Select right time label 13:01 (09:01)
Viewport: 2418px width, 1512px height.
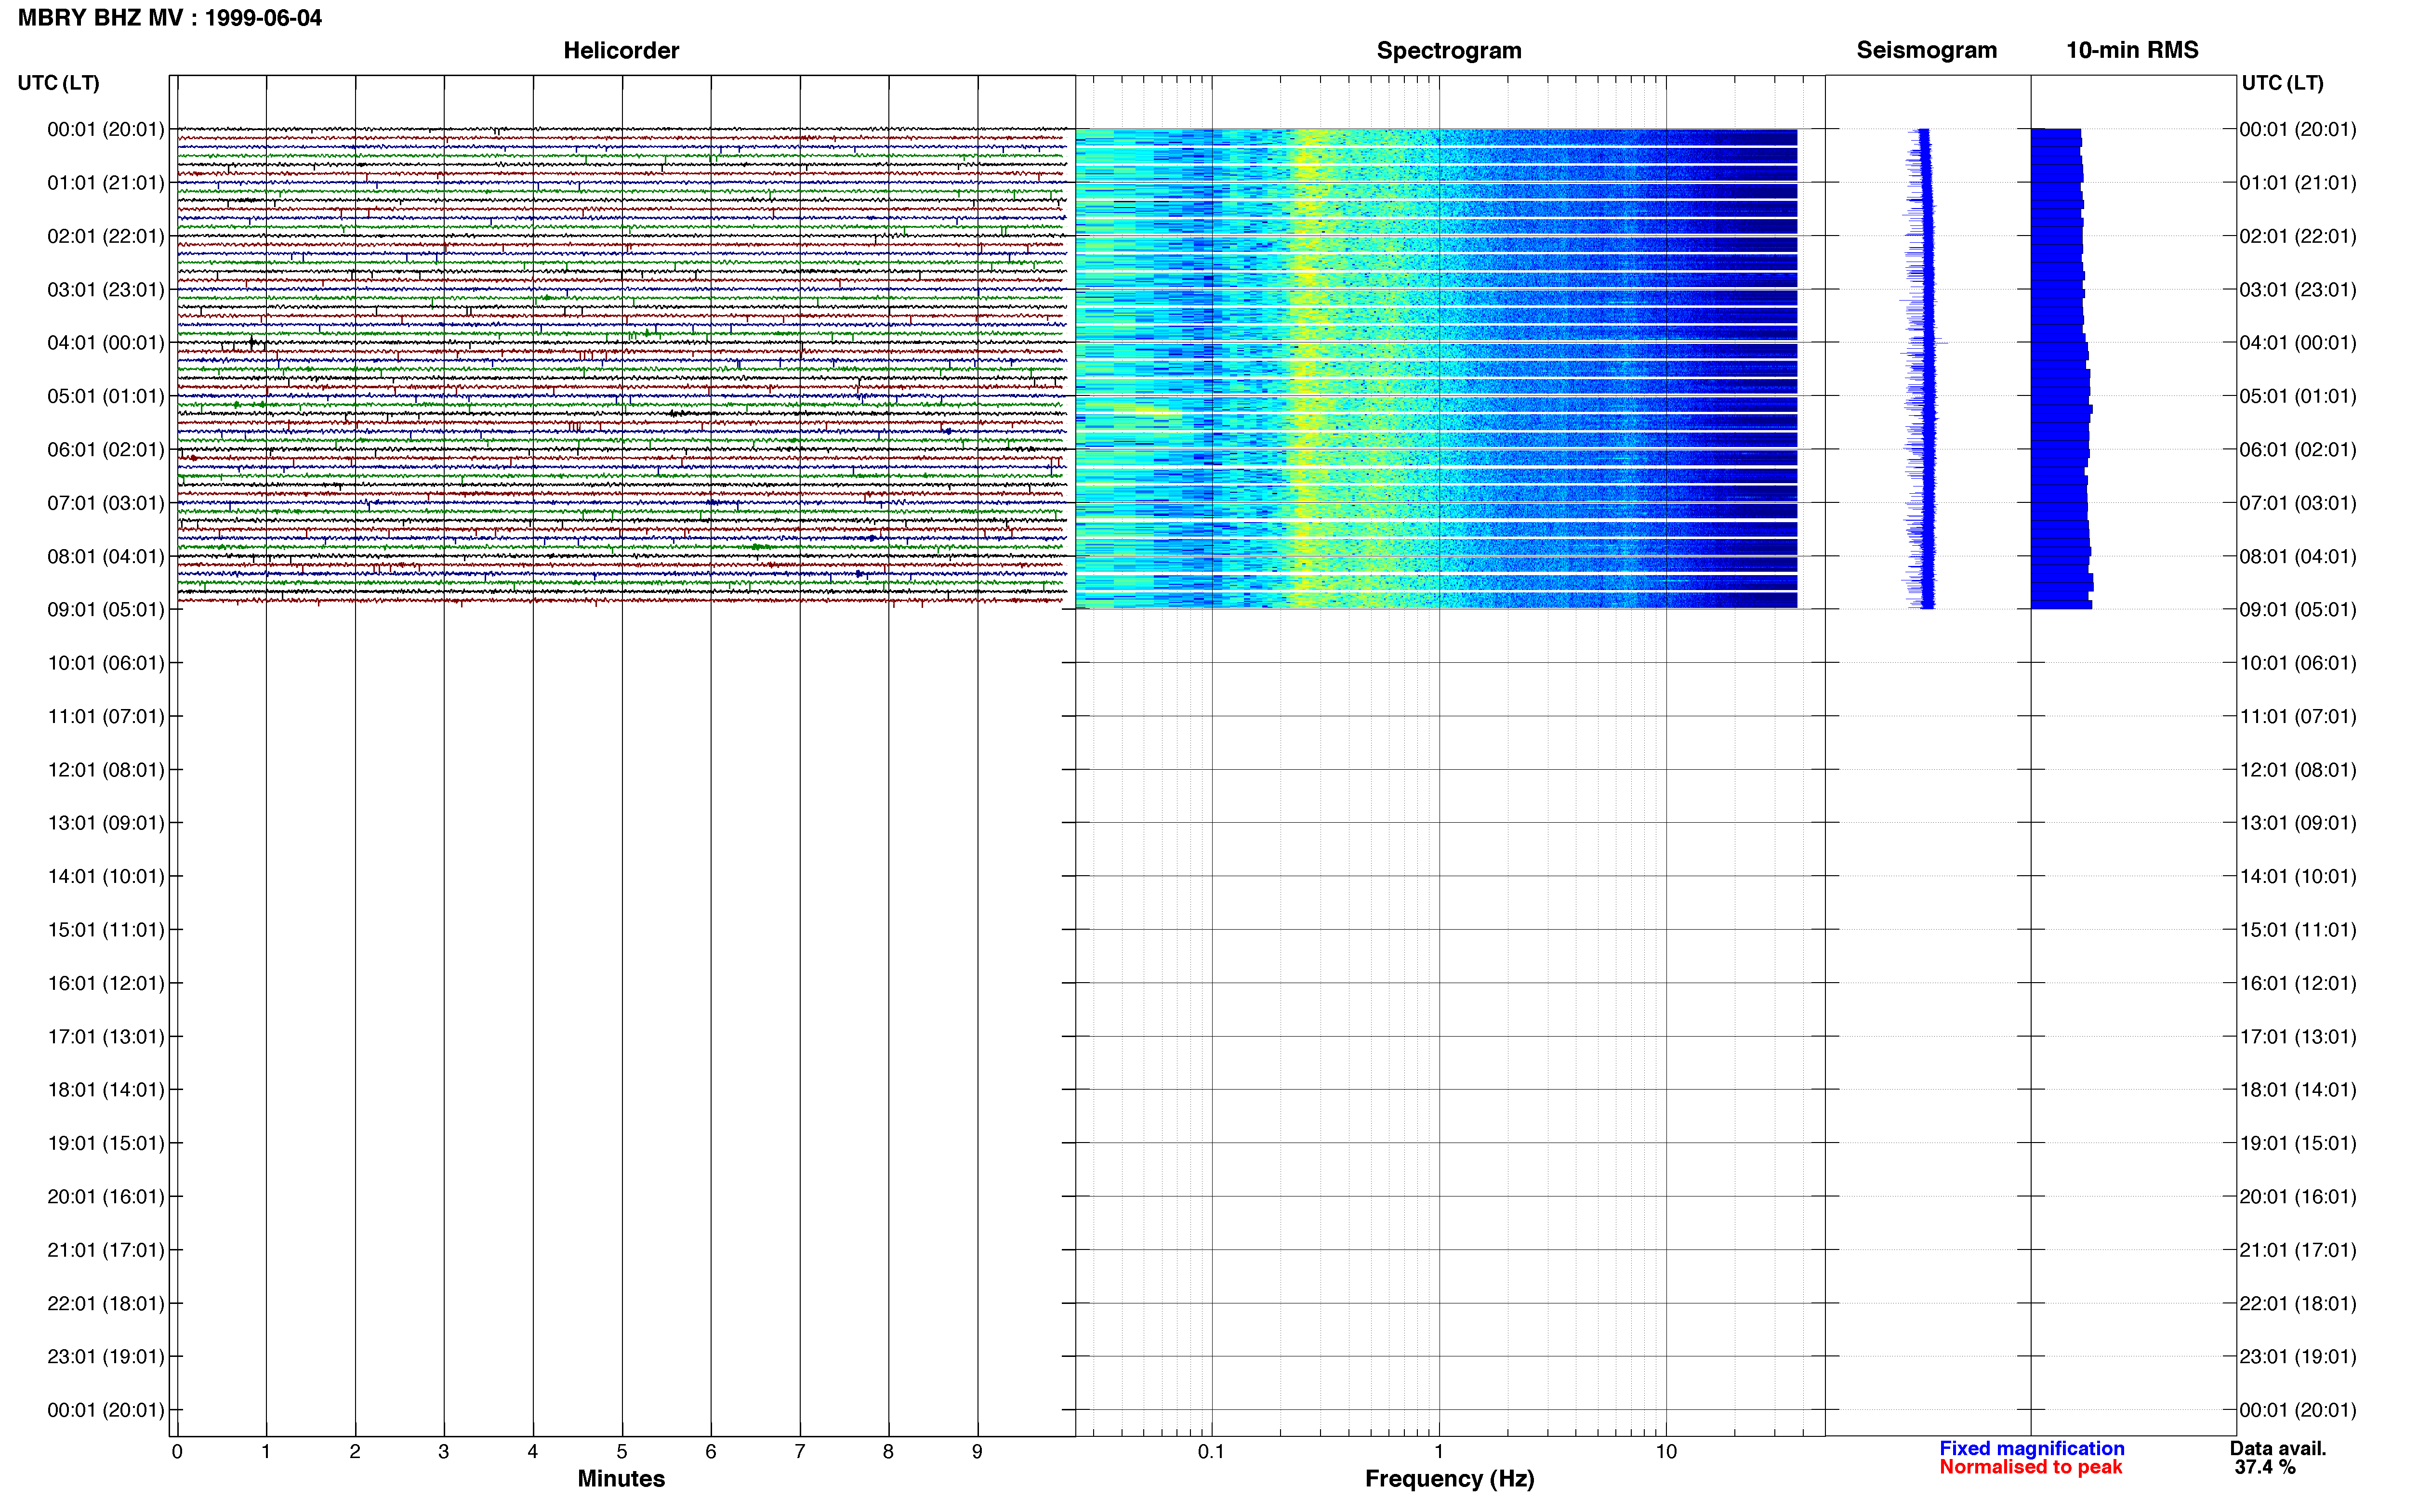click(2298, 823)
